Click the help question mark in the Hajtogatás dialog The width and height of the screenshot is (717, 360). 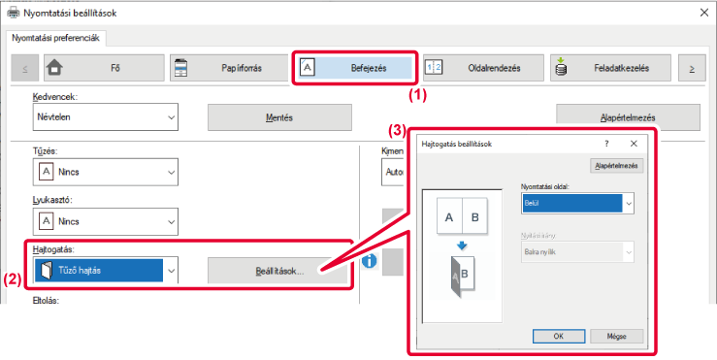coord(606,144)
